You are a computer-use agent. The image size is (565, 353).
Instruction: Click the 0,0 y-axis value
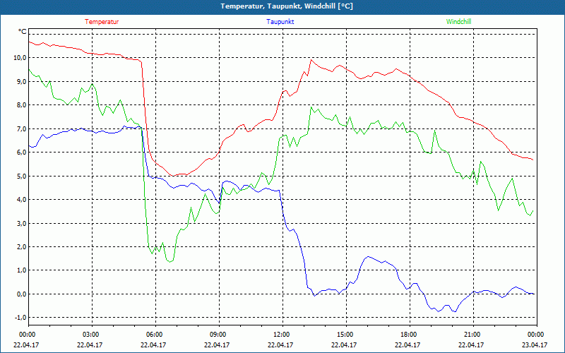click(22, 294)
